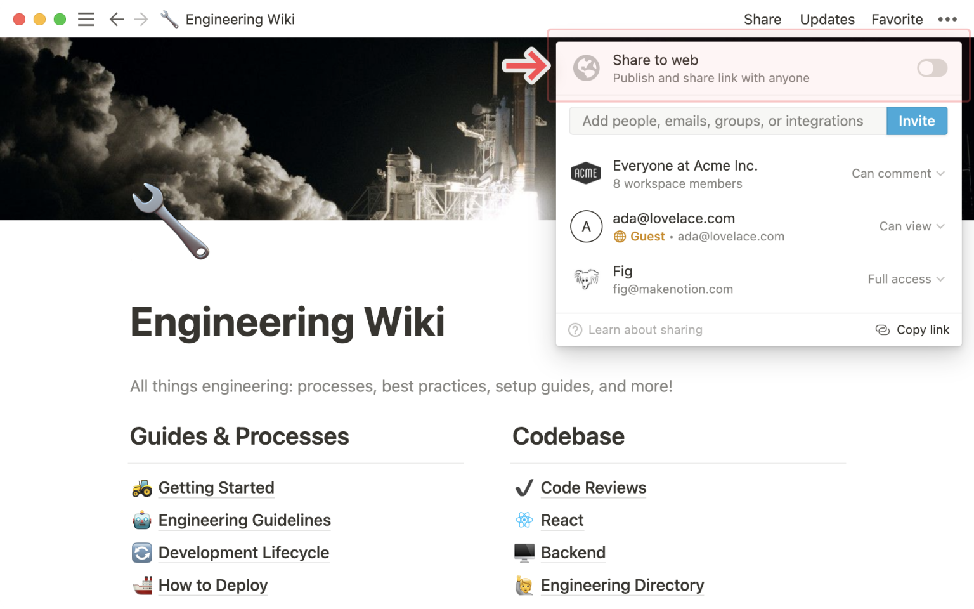Open the Updates menu in top bar
The image size is (974, 609).
827,20
